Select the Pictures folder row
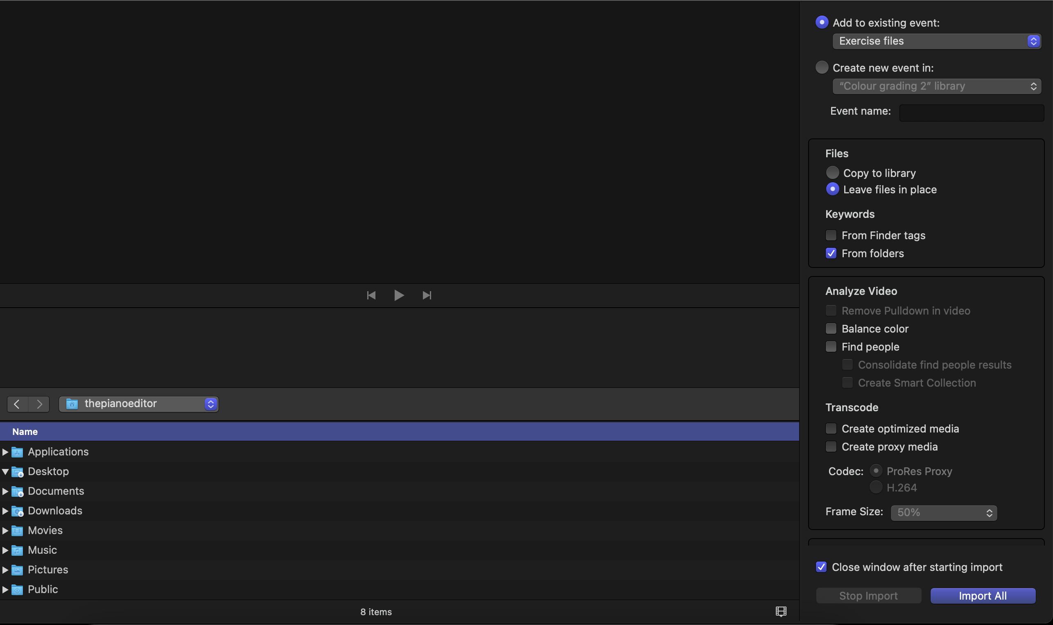This screenshot has height=625, width=1053. 48,570
